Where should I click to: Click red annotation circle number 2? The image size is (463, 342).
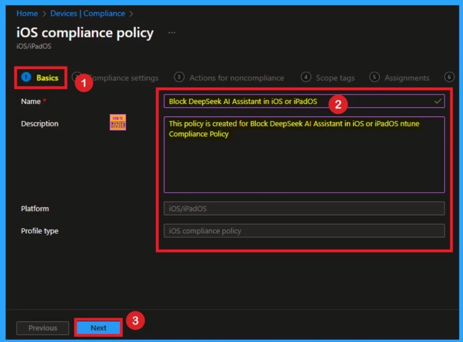338,105
